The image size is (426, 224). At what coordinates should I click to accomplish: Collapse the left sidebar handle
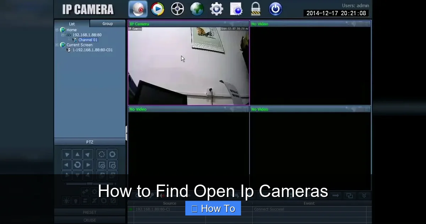pos(126,133)
